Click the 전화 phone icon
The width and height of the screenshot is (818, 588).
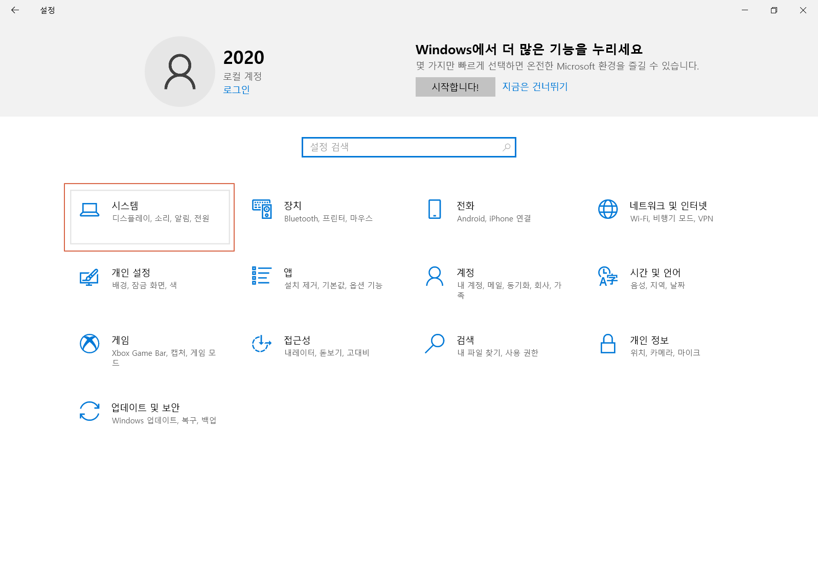point(435,209)
